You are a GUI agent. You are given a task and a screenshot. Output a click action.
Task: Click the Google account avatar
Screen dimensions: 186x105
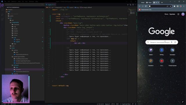tap(183, 14)
